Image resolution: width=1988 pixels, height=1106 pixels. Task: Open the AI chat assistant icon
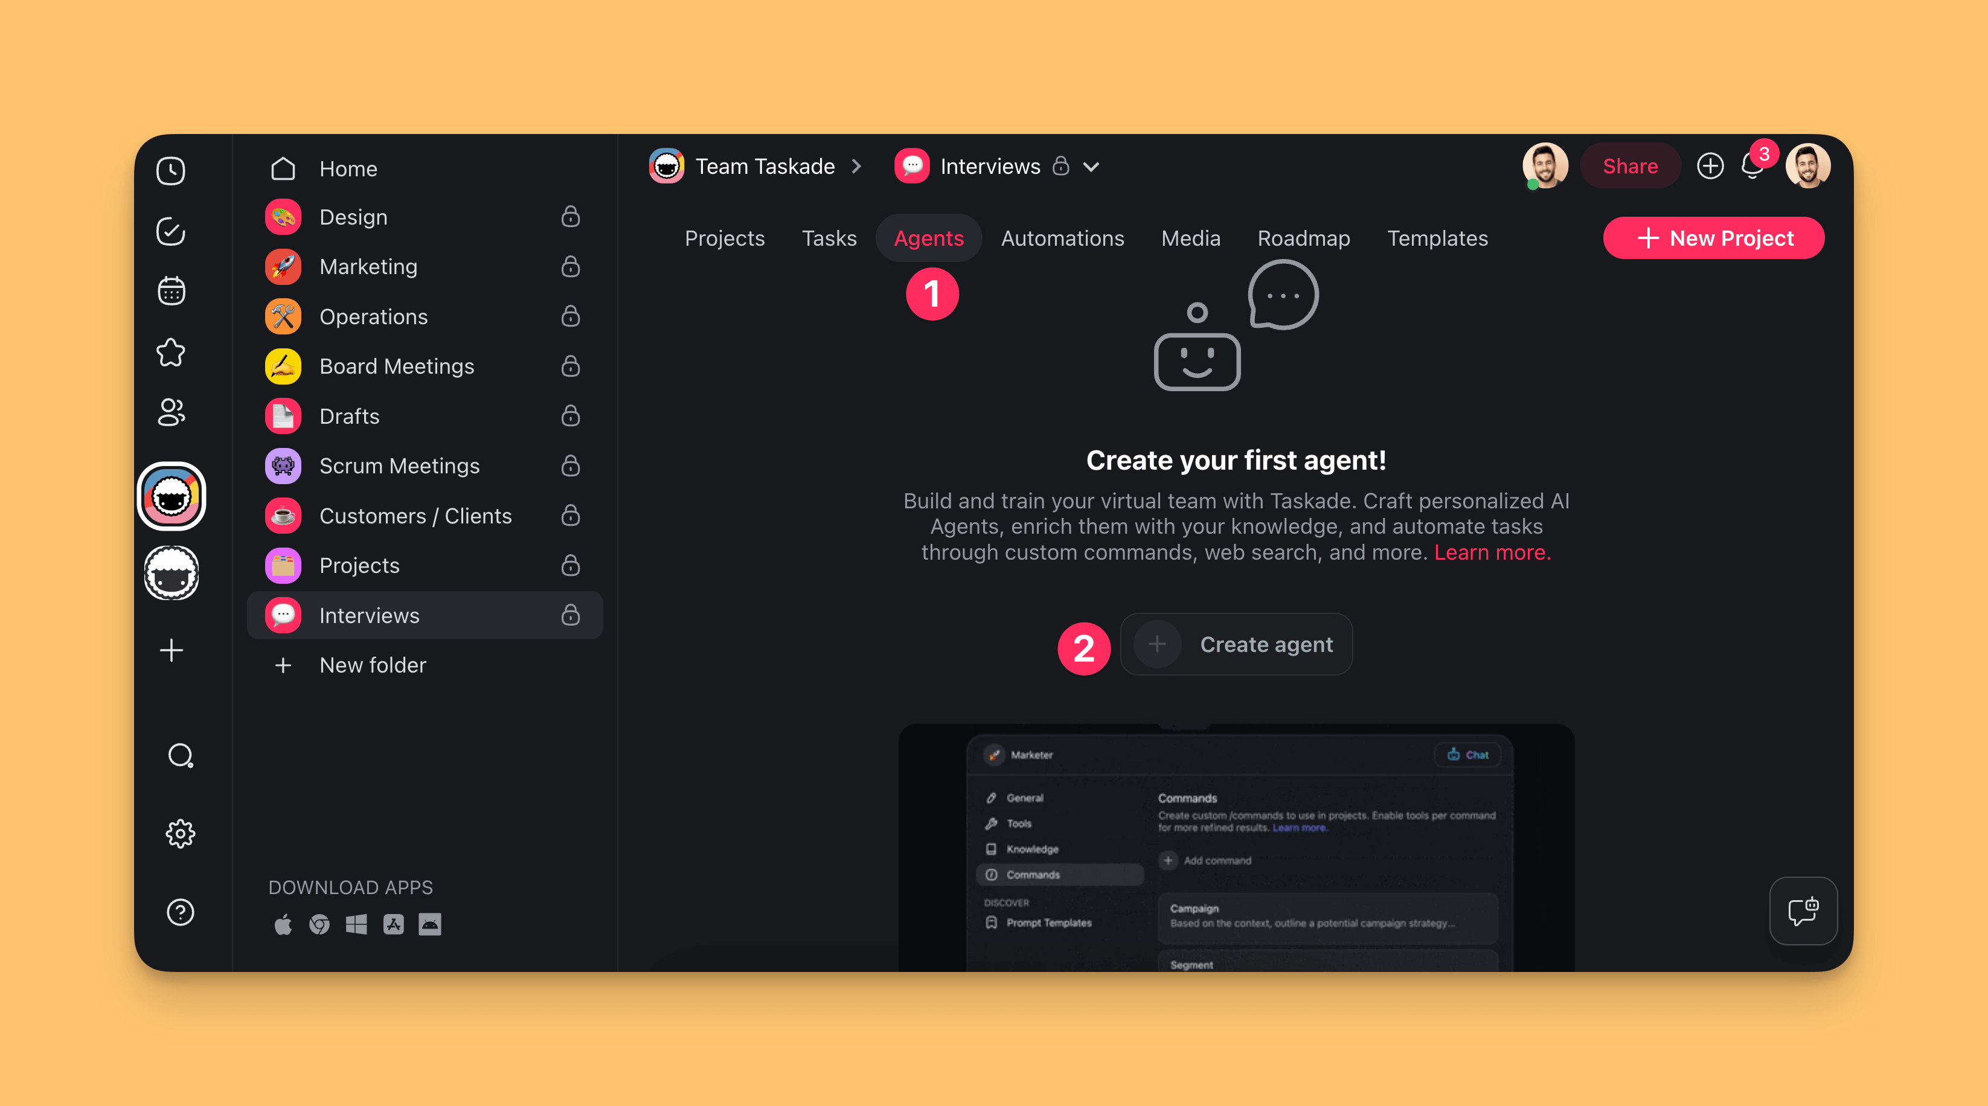click(1803, 911)
